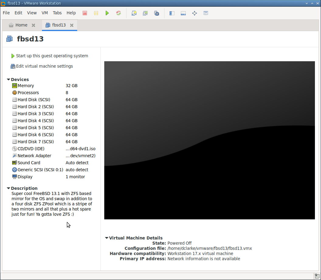Close the fbsd13 tab
Viewport: 321px width, 280px height.
(72, 25)
